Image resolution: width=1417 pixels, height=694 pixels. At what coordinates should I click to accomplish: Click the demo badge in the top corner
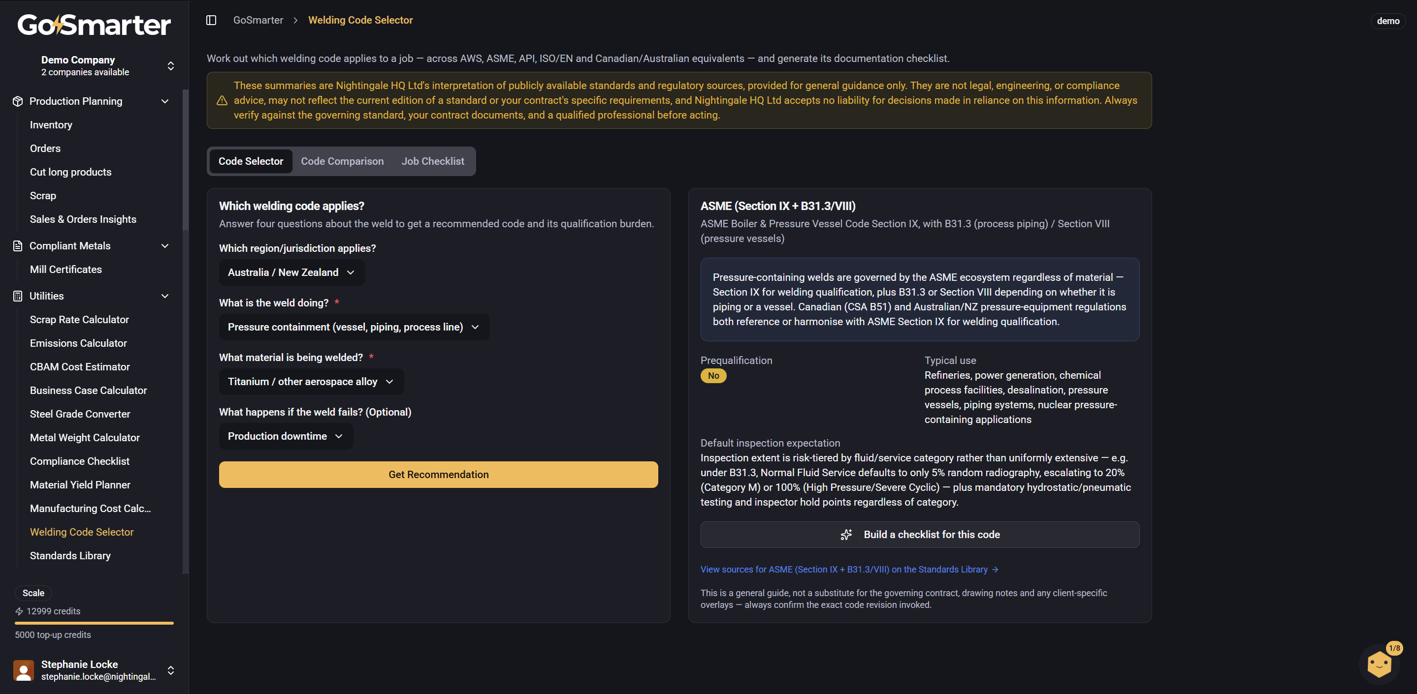(1388, 21)
